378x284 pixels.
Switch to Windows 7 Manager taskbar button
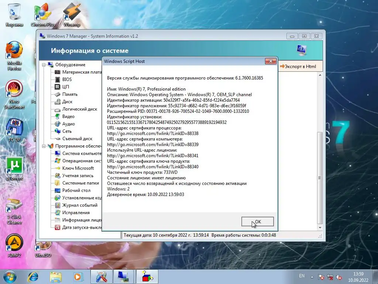pyautogui.click(x=102, y=277)
